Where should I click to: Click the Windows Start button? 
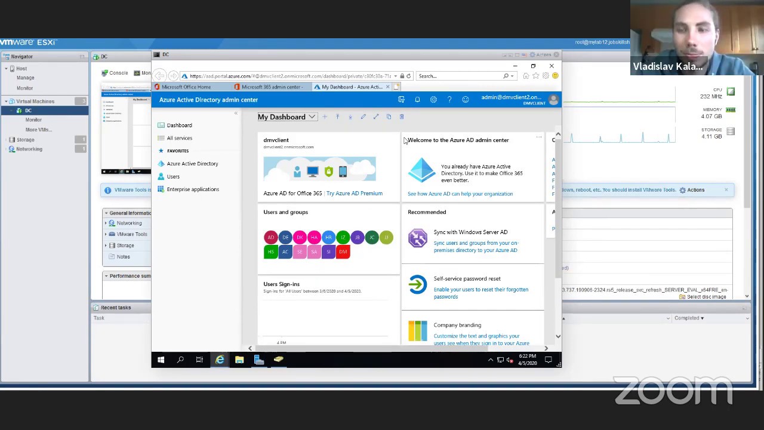click(161, 360)
